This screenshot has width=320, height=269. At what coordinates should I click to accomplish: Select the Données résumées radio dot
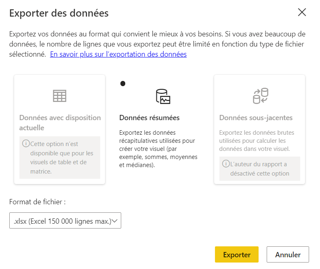click(x=123, y=84)
